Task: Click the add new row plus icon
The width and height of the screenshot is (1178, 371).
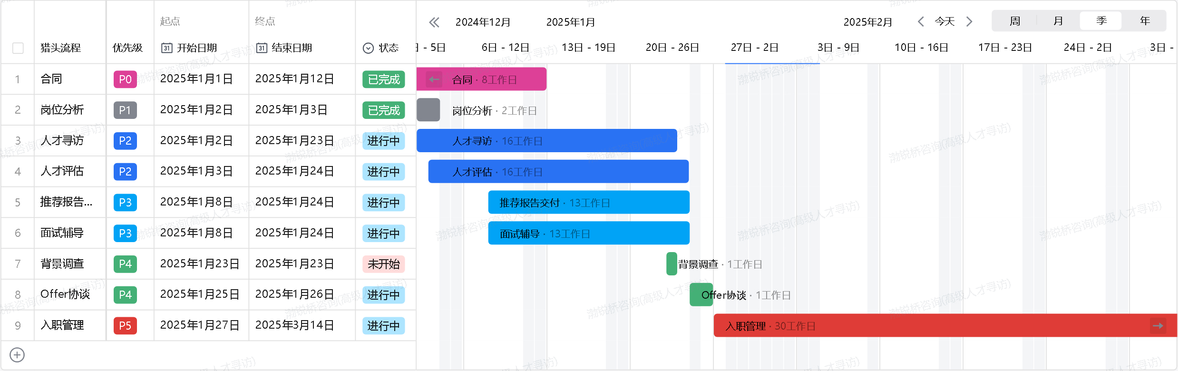Action: point(17,355)
